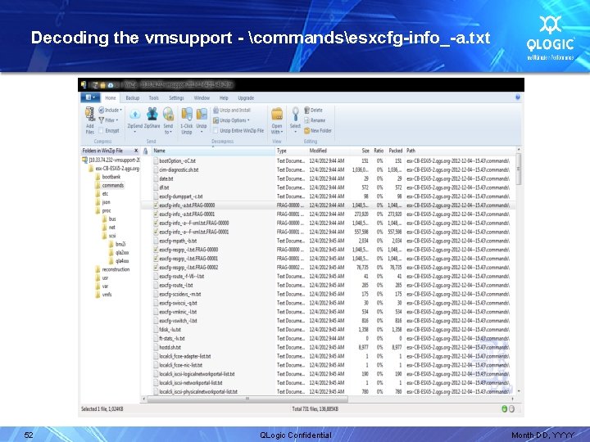Click the ZipSend cloud icon
Viewport: 590px width, 442px height.
pyautogui.click(x=135, y=115)
